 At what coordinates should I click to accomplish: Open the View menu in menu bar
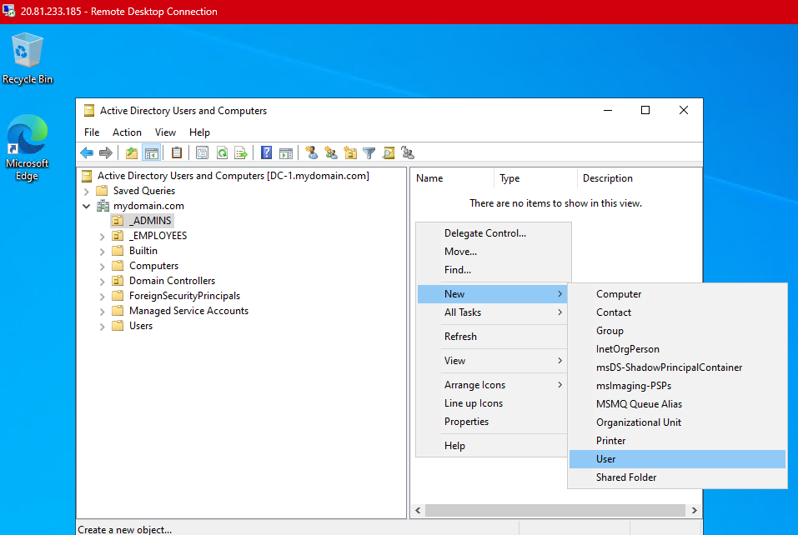pos(165,132)
